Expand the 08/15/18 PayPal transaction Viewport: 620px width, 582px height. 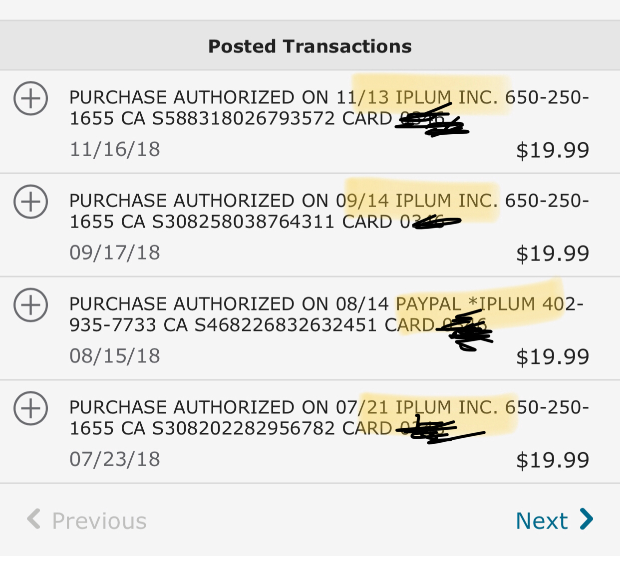coord(30,305)
